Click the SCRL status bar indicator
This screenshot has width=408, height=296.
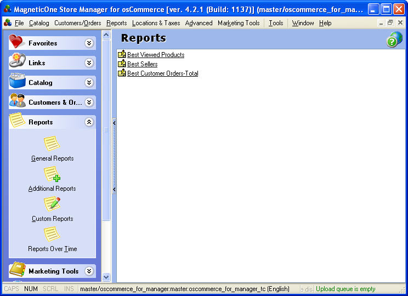[x=50, y=289]
